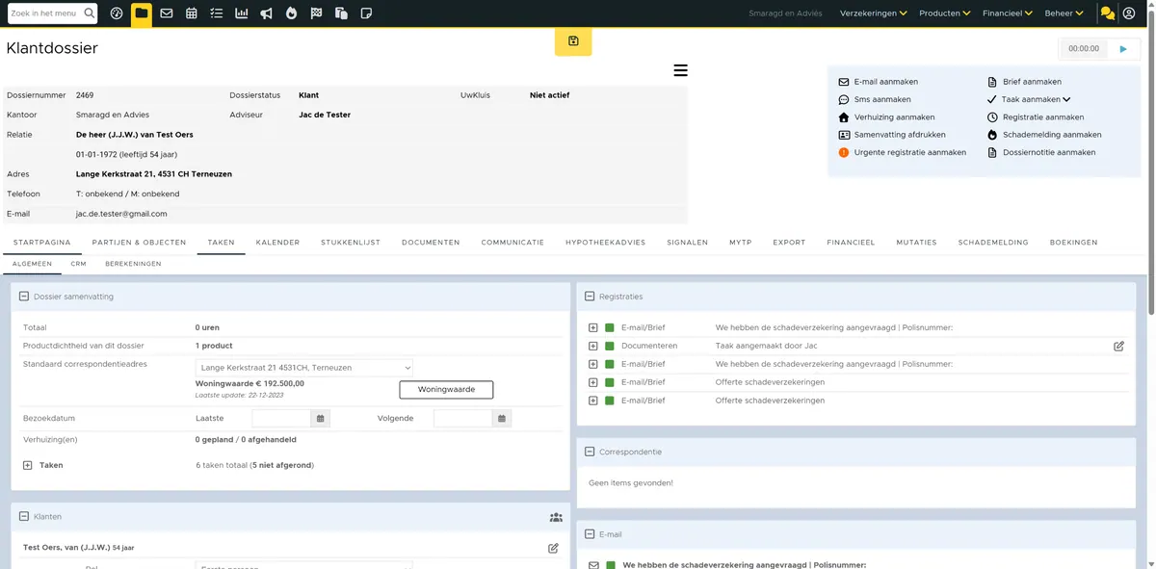Open the hamburger menu icon
Image resolution: width=1156 pixels, height=569 pixels.
pos(681,70)
